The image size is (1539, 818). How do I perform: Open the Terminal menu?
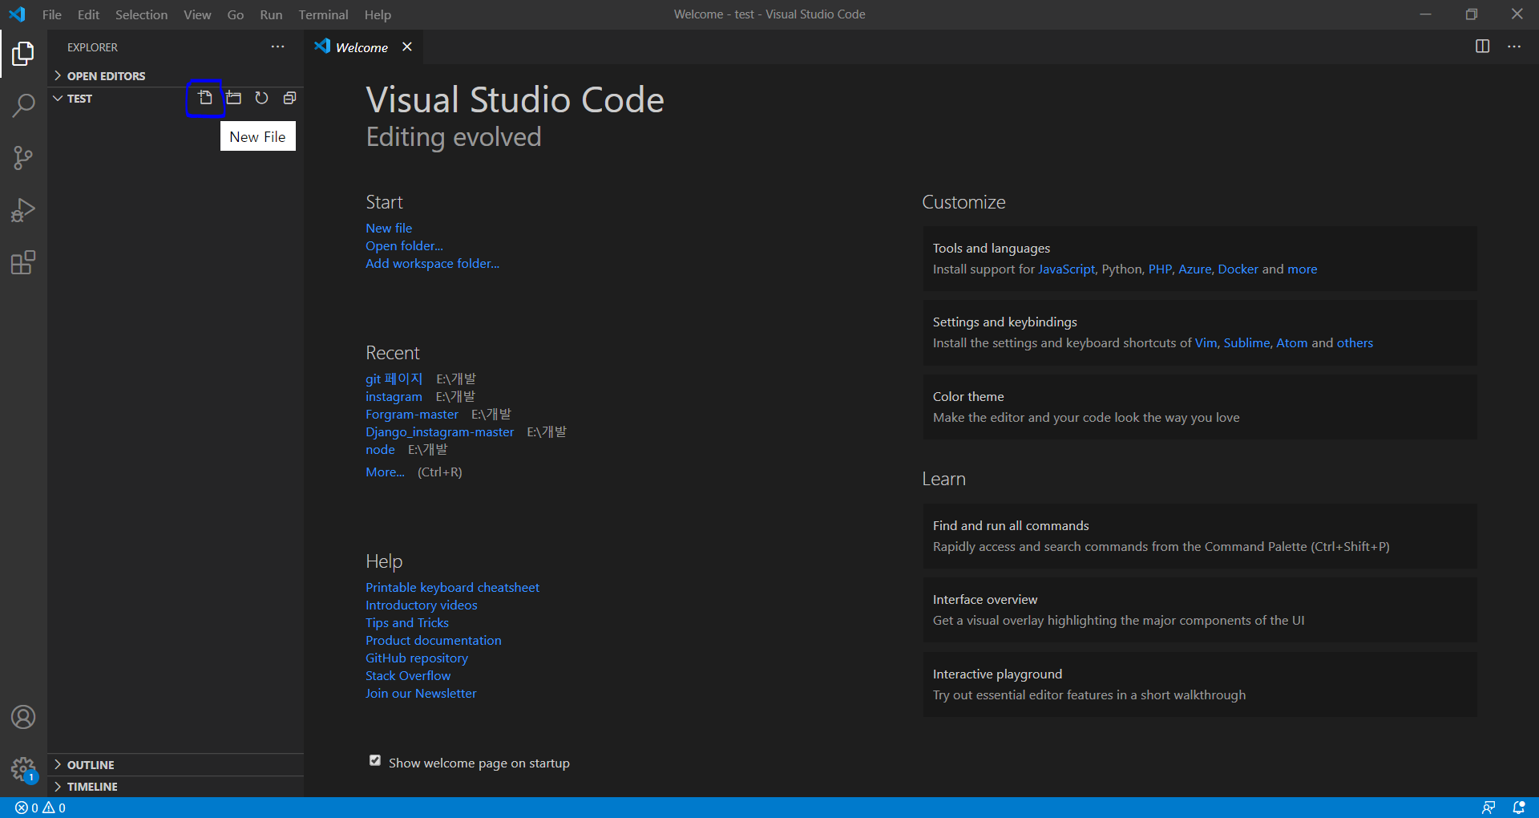(323, 14)
